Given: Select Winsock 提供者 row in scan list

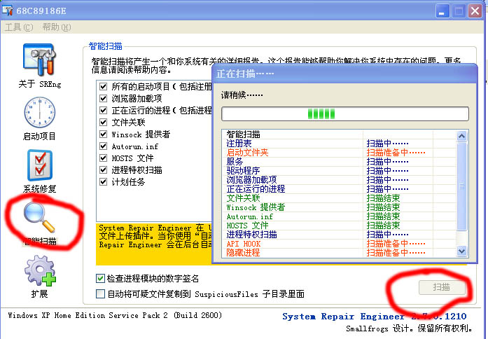Looking at the screenshot, I should pyautogui.click(x=339, y=207).
